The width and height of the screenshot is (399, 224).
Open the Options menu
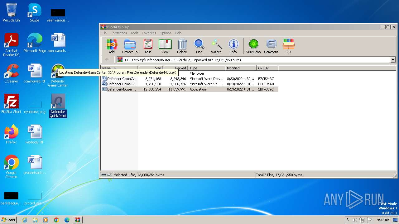166,33
